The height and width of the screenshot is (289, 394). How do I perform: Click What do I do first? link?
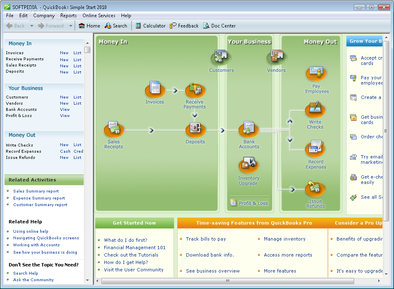click(x=126, y=240)
